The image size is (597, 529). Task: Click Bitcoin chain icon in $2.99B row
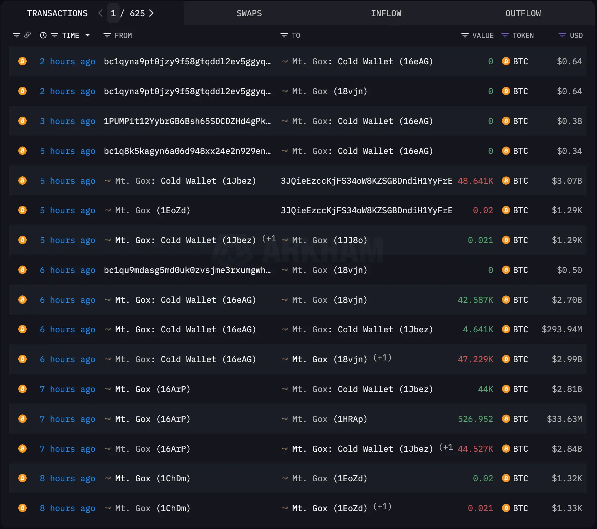[x=22, y=359]
